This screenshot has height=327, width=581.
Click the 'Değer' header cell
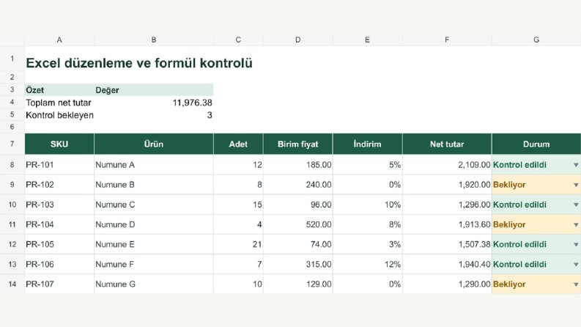point(154,89)
